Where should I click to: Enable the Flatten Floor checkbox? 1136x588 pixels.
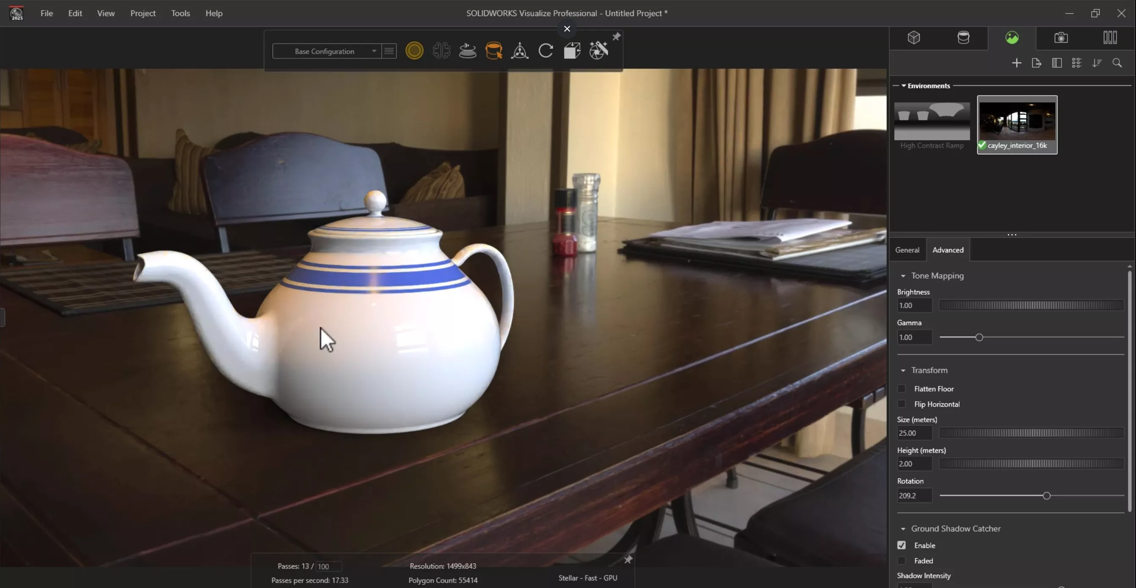pos(901,388)
